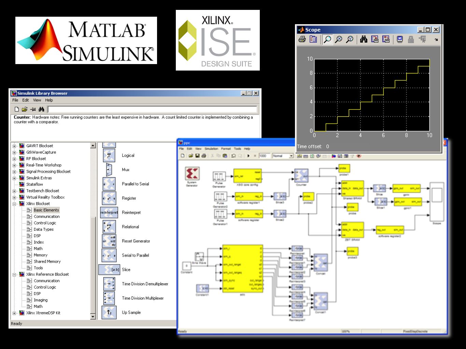The width and height of the screenshot is (466, 349).
Task: Click the binoculars Find icon in Library Browser
Action: (41, 109)
